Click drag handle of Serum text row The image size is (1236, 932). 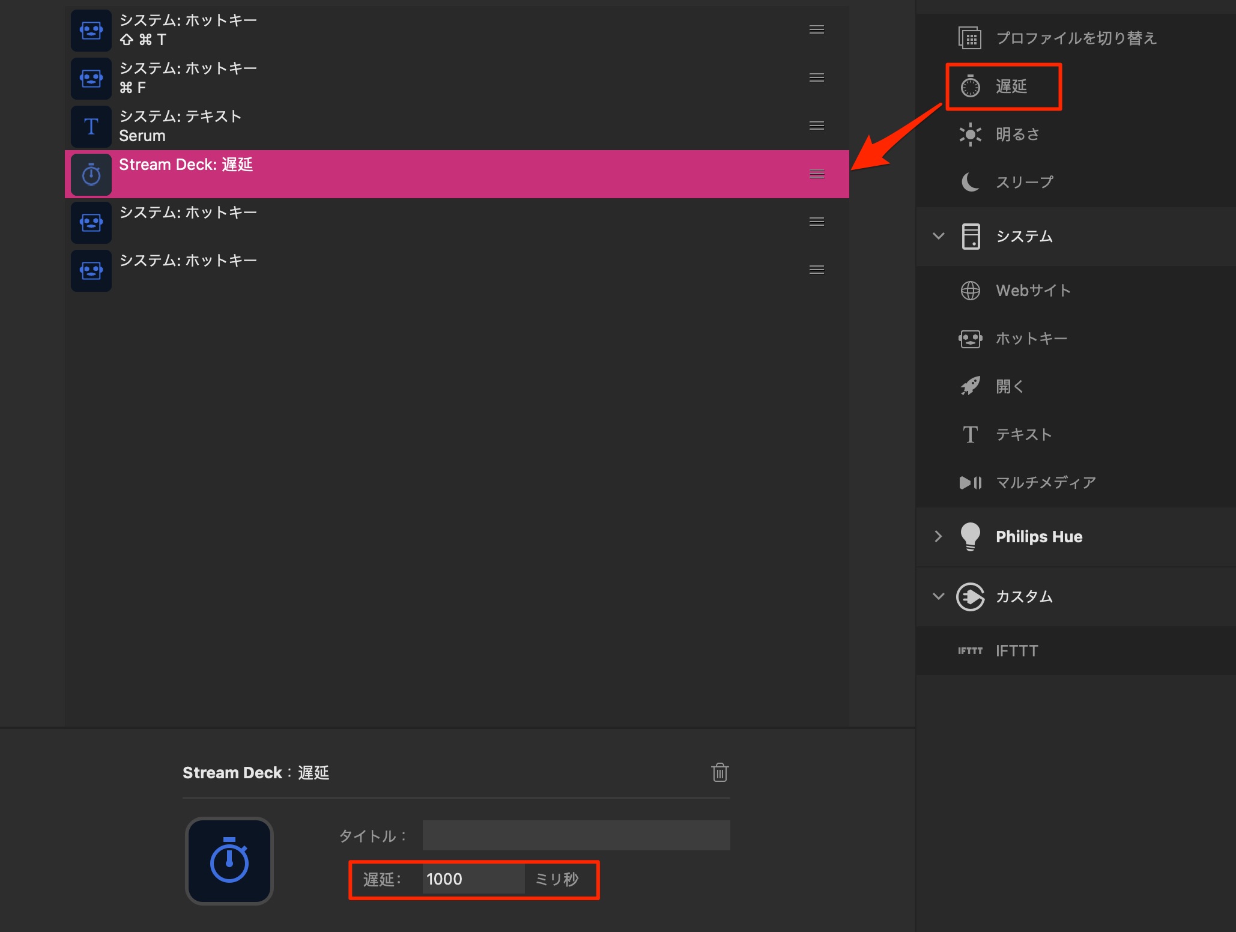point(817,126)
